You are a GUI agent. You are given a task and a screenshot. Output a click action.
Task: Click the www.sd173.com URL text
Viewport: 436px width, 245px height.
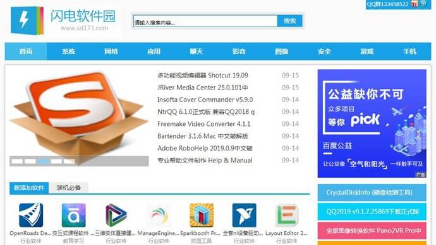pyautogui.click(x=85, y=28)
